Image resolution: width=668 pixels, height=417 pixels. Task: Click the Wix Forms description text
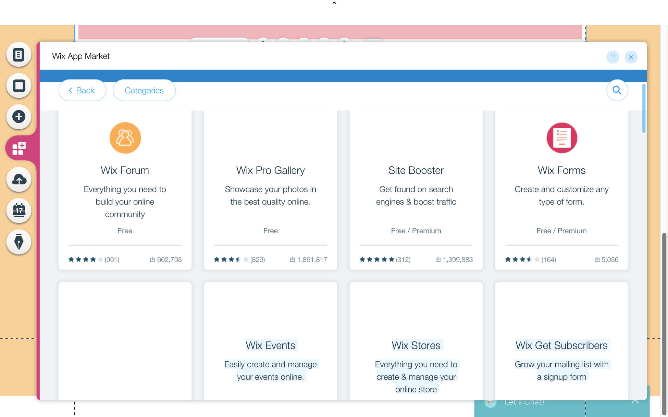click(561, 195)
